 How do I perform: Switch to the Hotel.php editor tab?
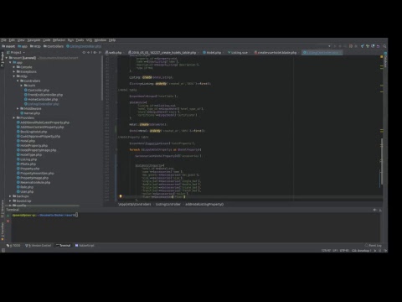[x=213, y=53]
